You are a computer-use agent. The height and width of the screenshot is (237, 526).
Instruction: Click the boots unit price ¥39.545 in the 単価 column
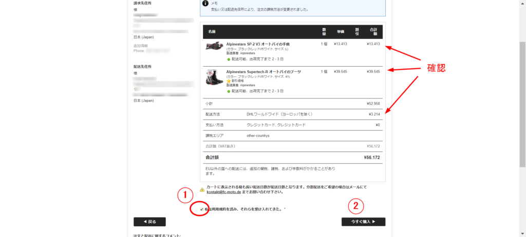(x=341, y=72)
